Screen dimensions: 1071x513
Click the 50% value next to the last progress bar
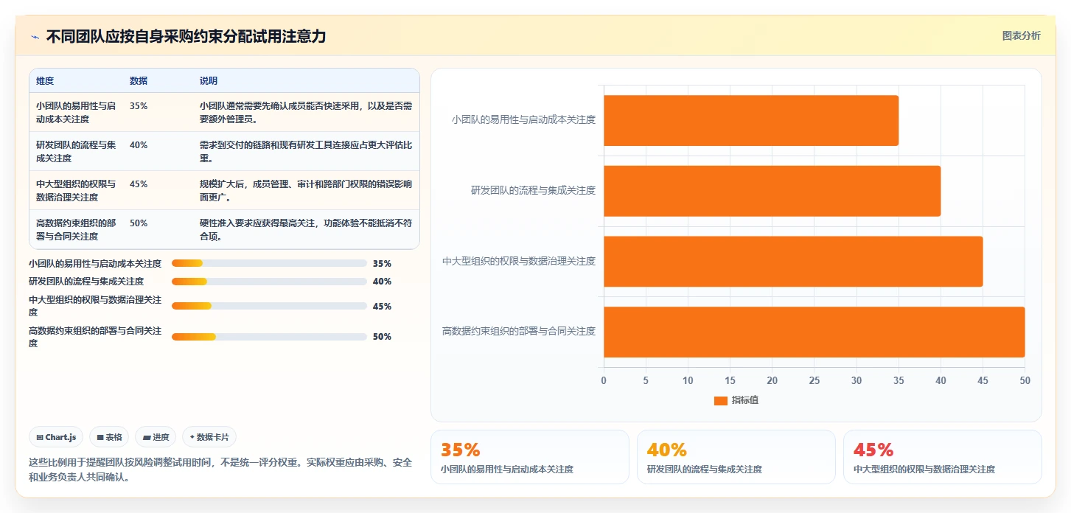pyautogui.click(x=382, y=337)
